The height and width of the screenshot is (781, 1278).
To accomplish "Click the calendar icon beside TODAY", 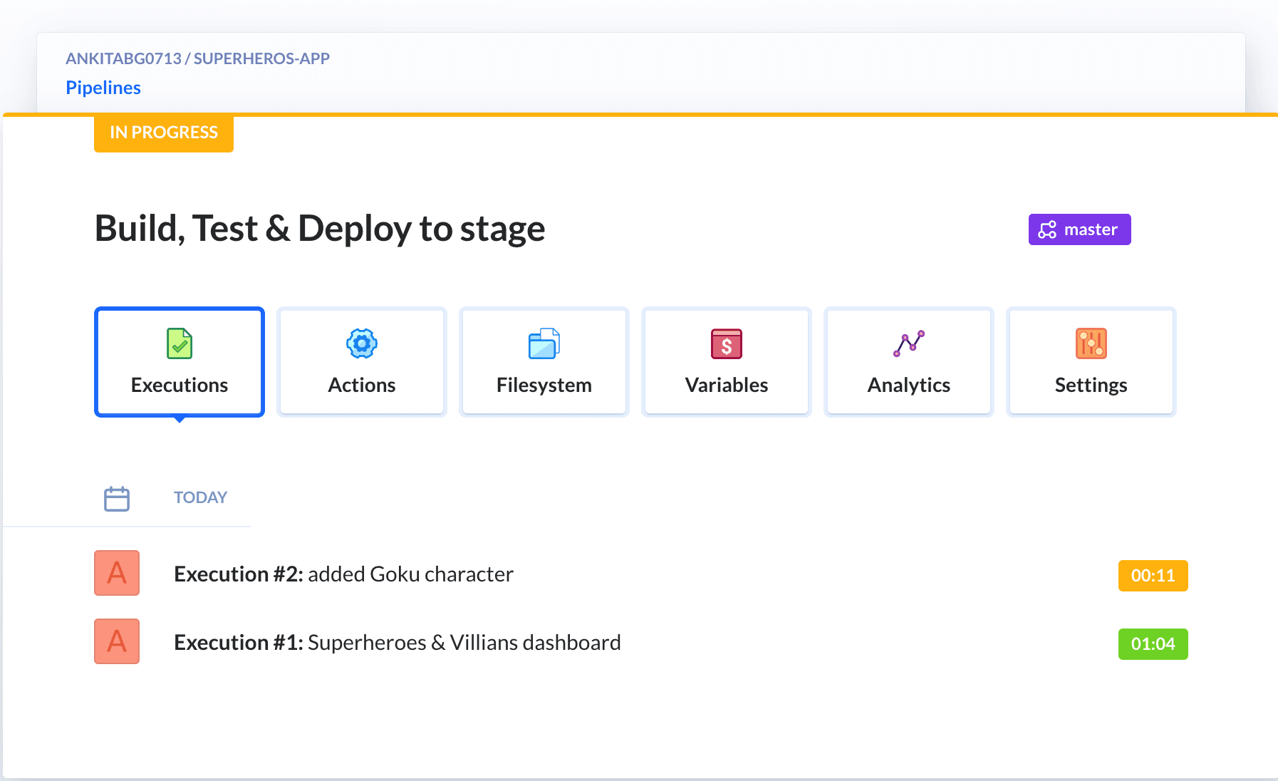I will point(117,498).
